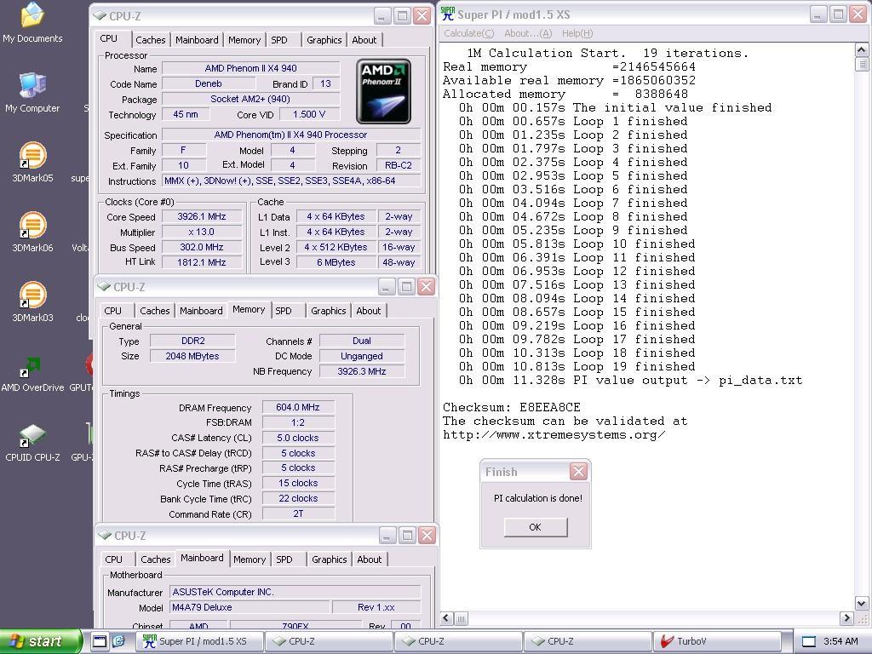Click the HT Link value 1812.1 MHz
The width and height of the screenshot is (872, 654).
[201, 262]
